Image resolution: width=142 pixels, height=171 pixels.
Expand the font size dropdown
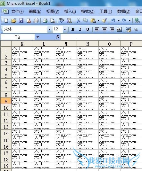coord(65,29)
